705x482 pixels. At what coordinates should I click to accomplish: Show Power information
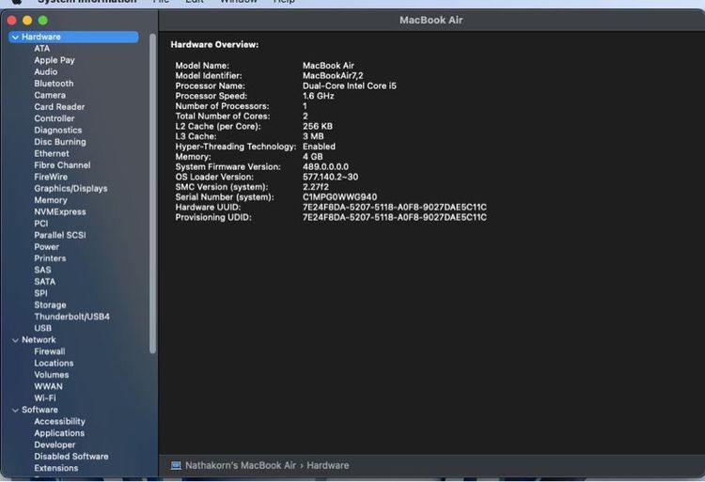(47, 247)
